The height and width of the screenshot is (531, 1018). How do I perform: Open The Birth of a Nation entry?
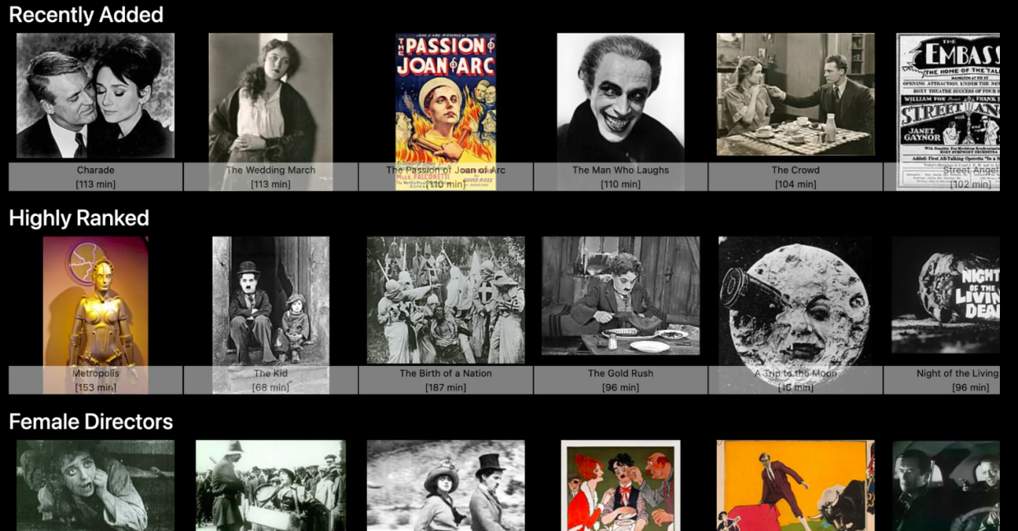pos(446,300)
